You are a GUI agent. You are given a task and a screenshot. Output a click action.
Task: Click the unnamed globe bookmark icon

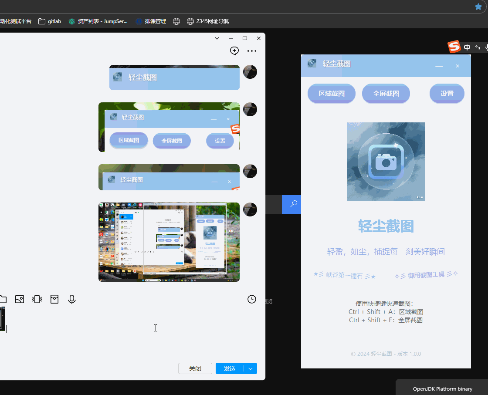click(176, 21)
